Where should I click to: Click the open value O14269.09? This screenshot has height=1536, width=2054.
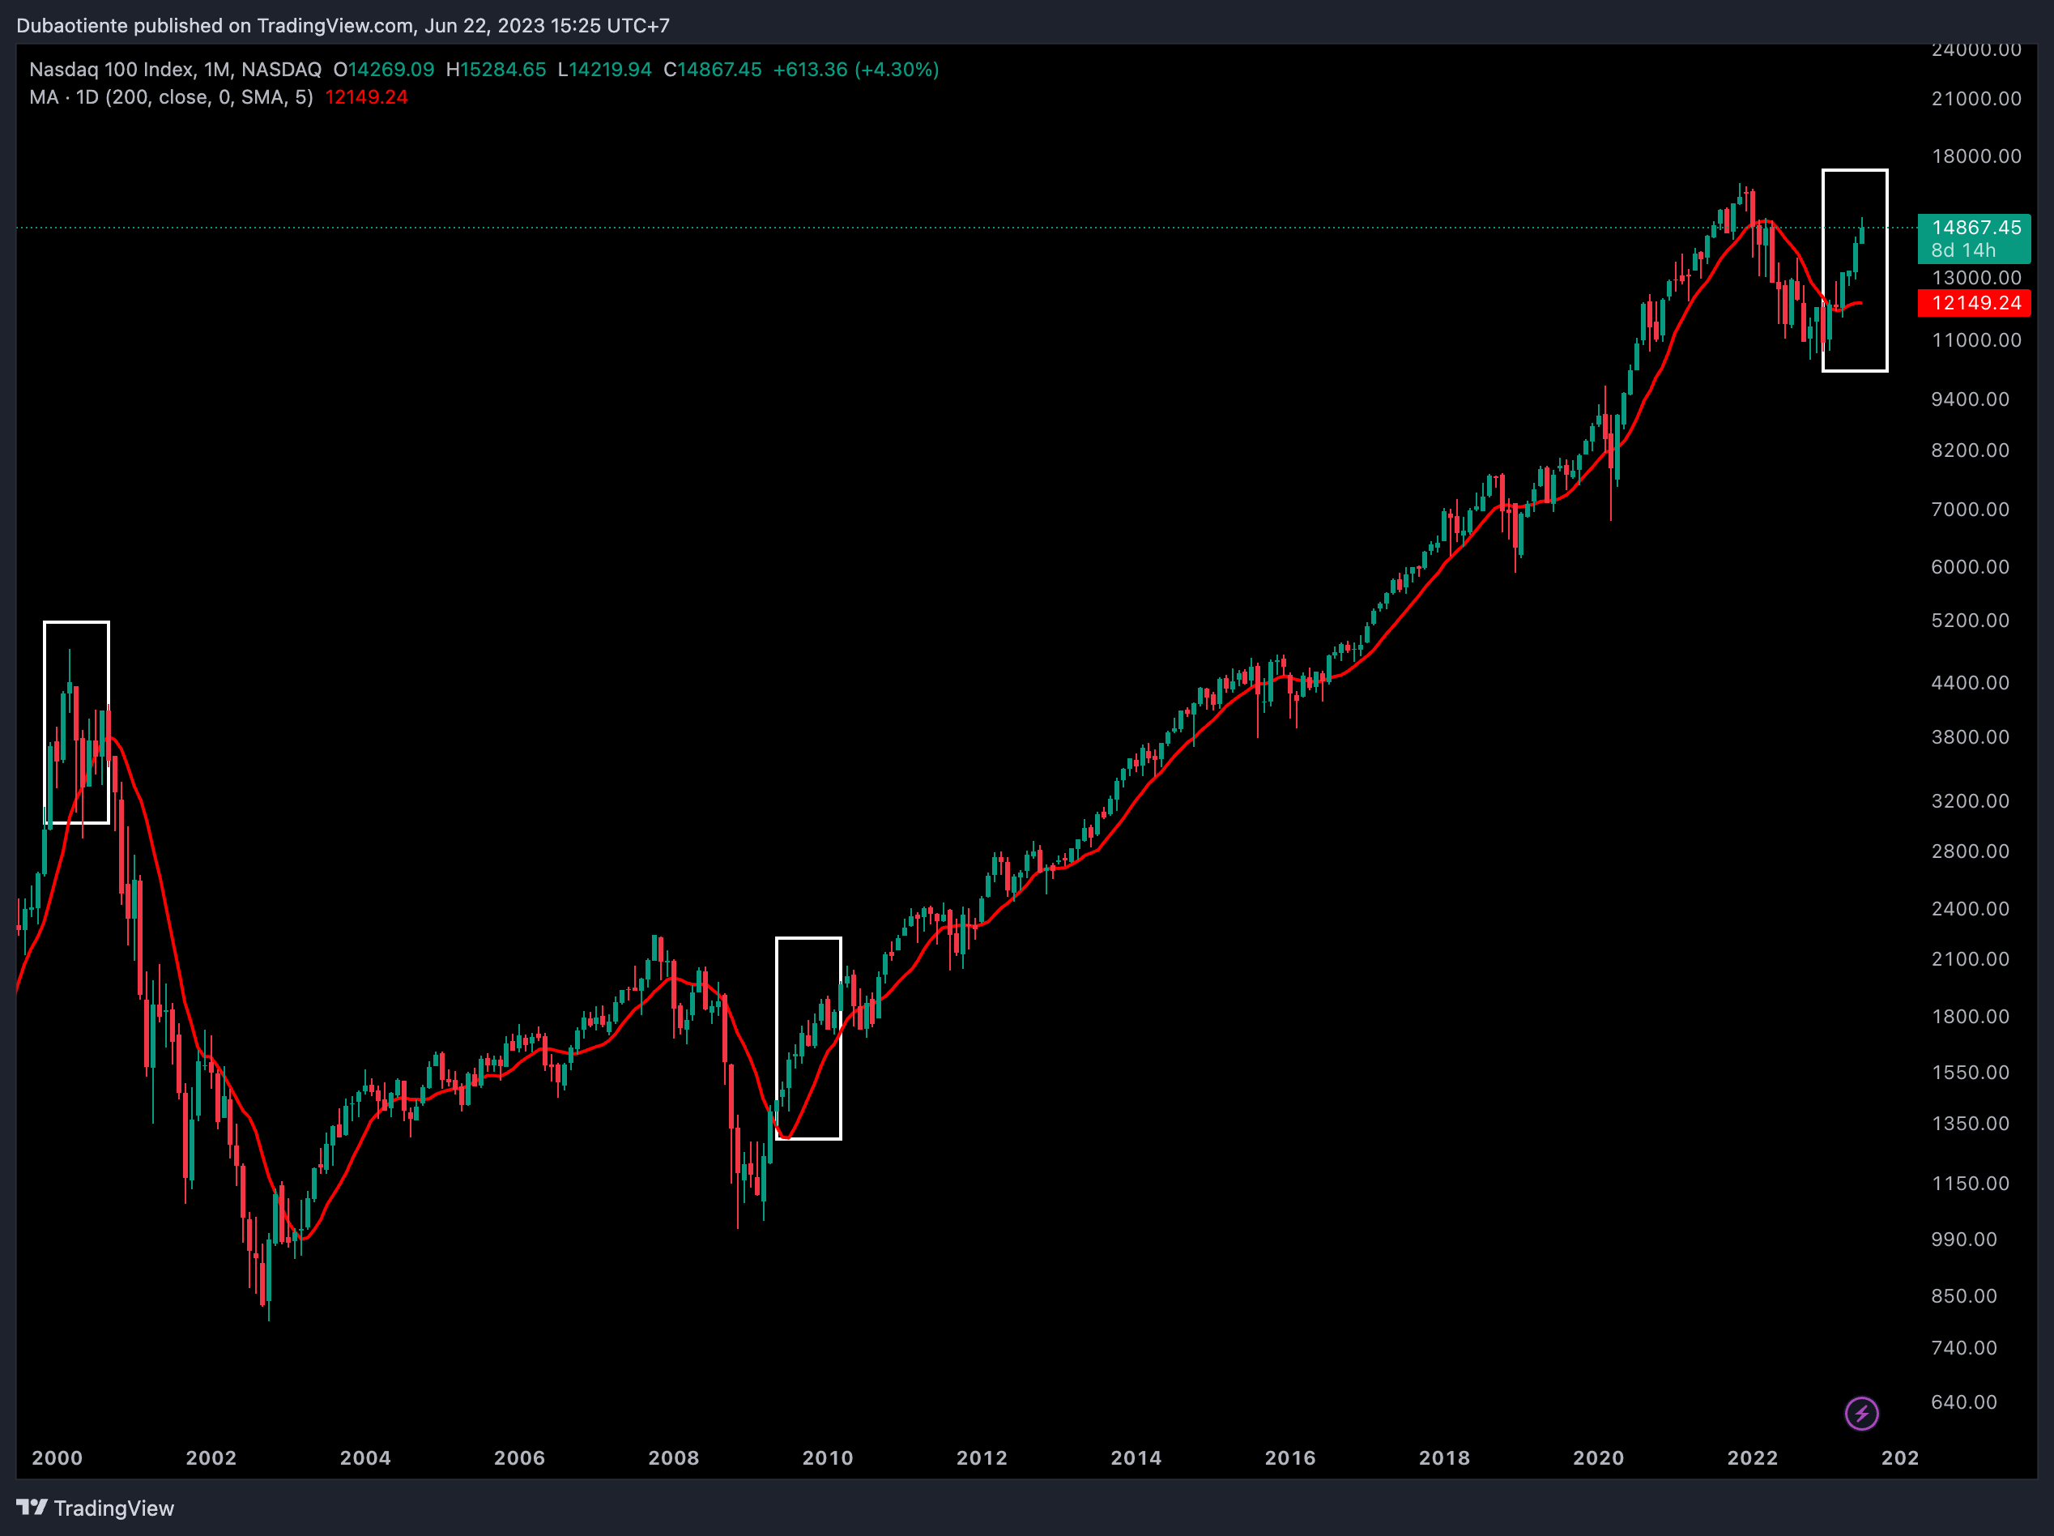pos(383,70)
